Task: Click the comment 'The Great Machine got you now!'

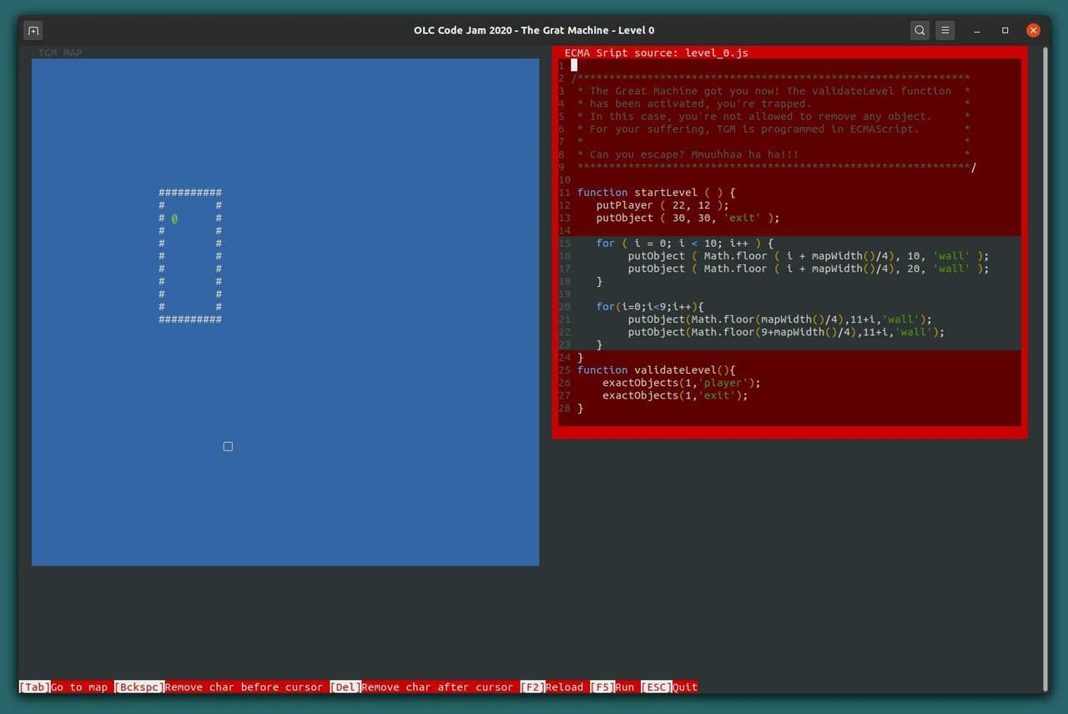Action: click(685, 91)
